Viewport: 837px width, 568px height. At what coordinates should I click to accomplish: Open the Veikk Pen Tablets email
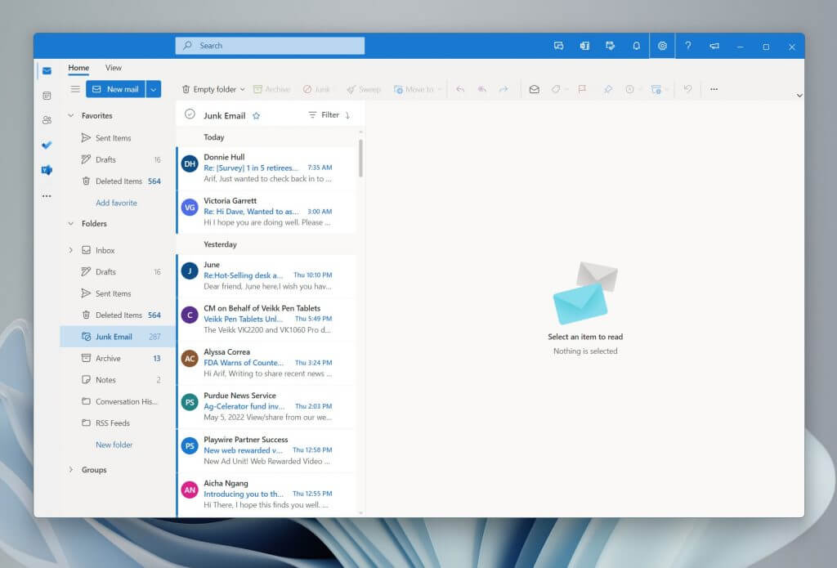tap(266, 320)
